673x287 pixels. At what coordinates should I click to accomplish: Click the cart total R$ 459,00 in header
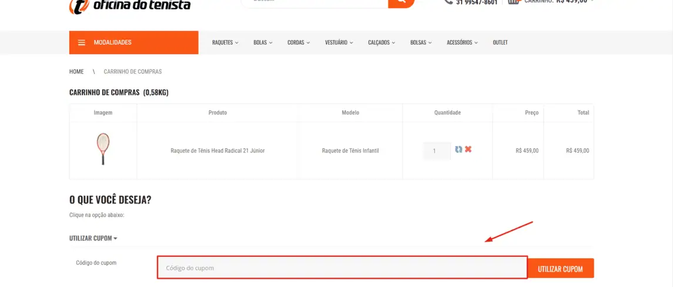[571, 2]
